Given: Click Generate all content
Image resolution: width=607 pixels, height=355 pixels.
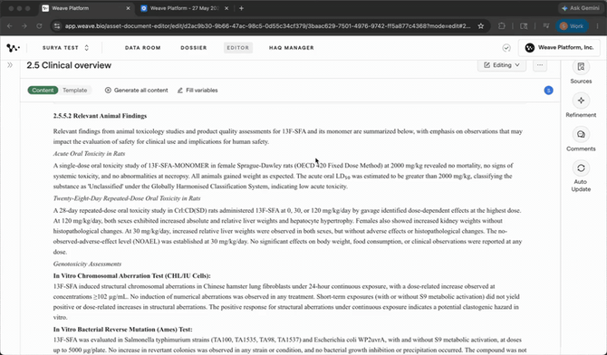Looking at the screenshot, I should point(136,91).
